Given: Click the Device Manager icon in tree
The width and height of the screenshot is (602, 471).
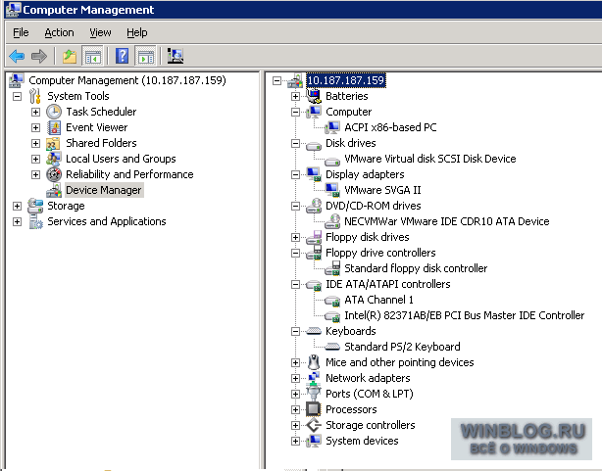Looking at the screenshot, I should [x=54, y=190].
